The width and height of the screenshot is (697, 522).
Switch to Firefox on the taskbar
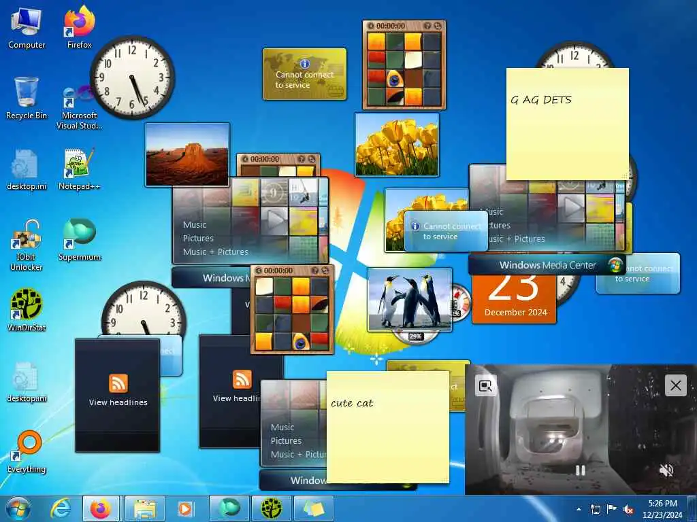[x=101, y=508]
